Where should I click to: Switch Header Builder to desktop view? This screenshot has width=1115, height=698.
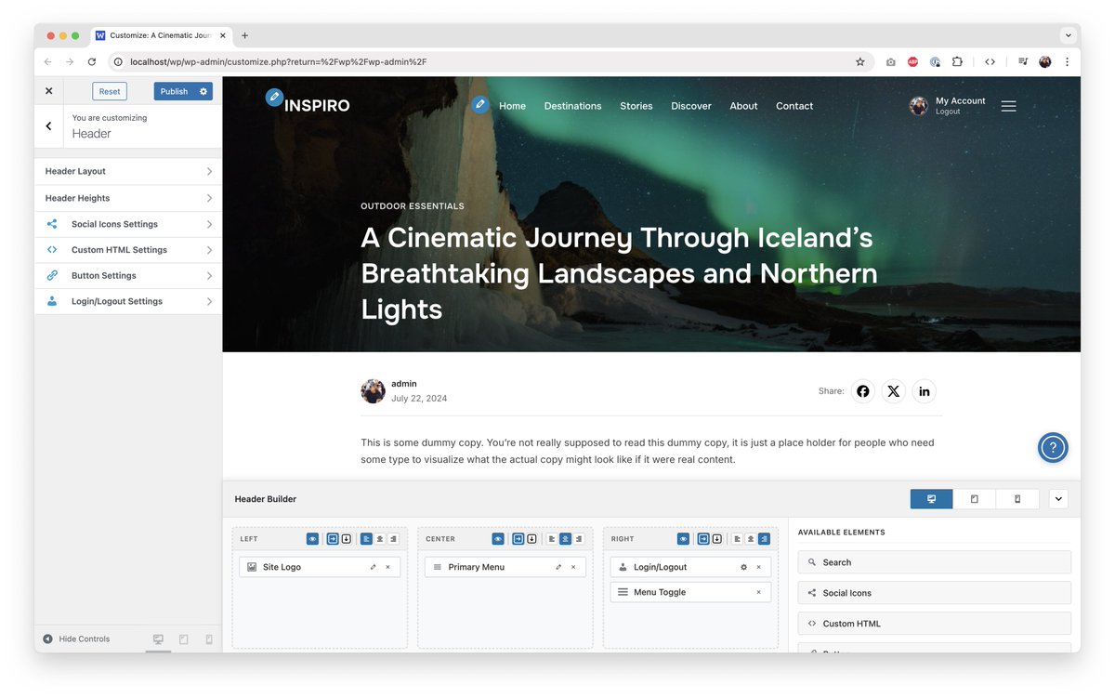[x=931, y=499]
